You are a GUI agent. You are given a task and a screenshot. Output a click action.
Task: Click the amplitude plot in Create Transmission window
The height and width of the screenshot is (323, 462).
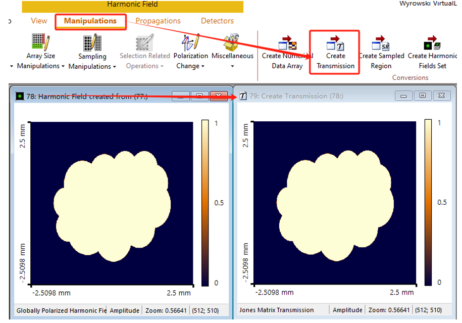[335, 203]
